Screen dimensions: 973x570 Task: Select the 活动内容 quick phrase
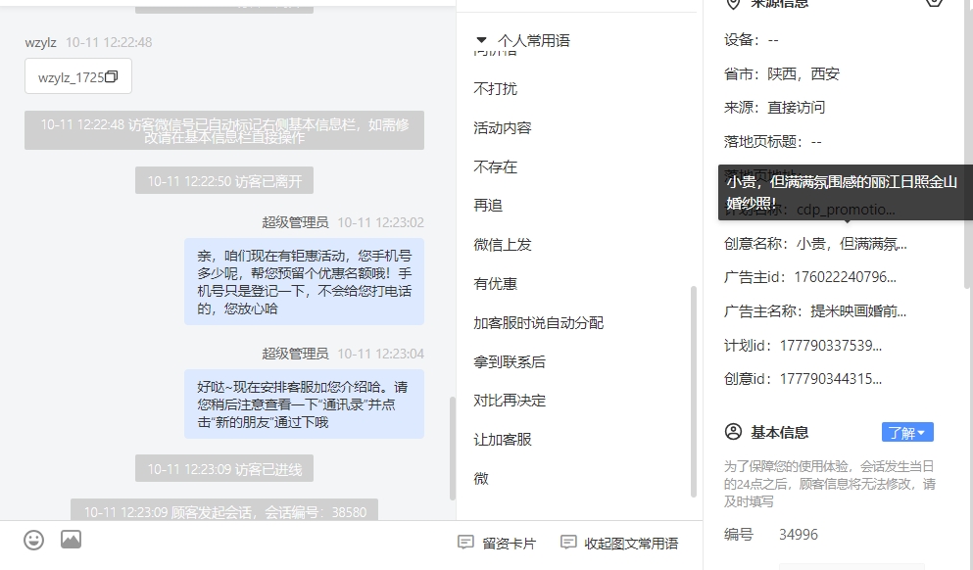[503, 127]
